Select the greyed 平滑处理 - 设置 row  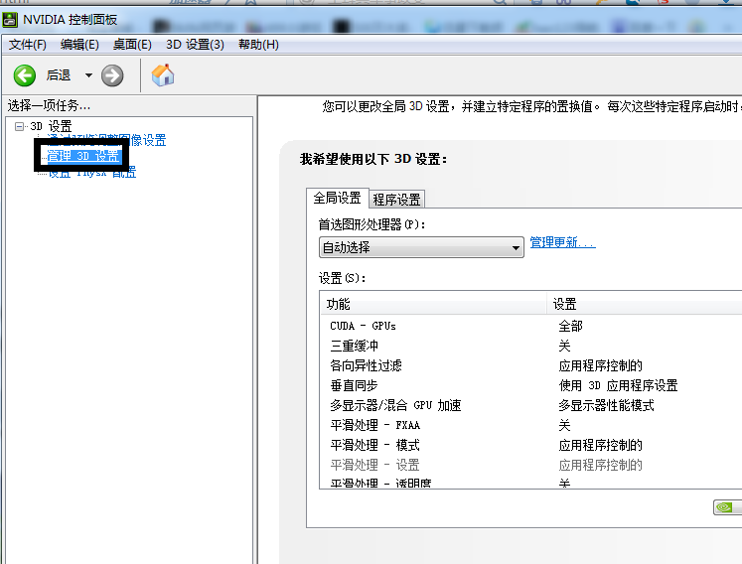point(531,465)
